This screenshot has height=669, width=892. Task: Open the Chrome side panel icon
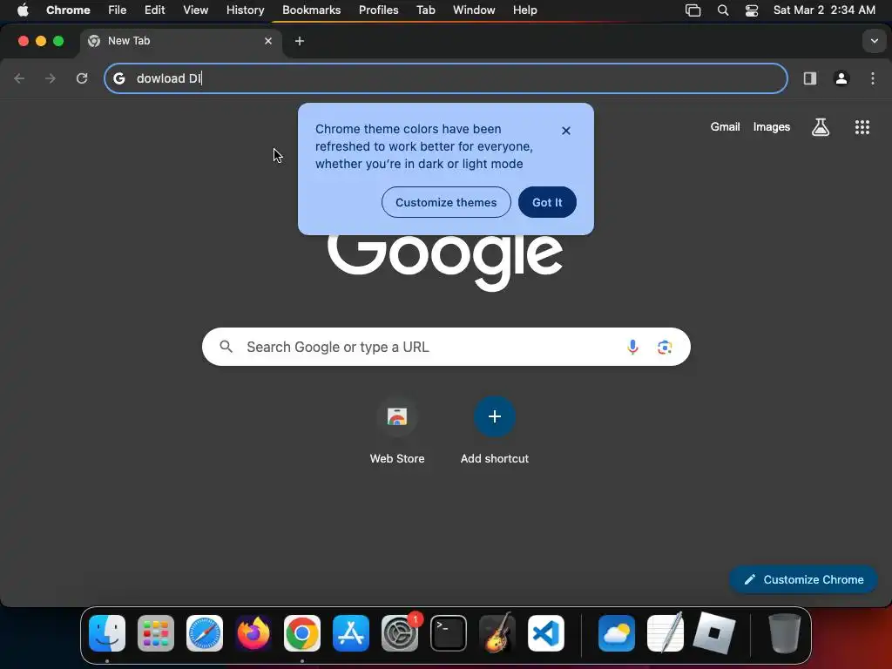[810, 78]
